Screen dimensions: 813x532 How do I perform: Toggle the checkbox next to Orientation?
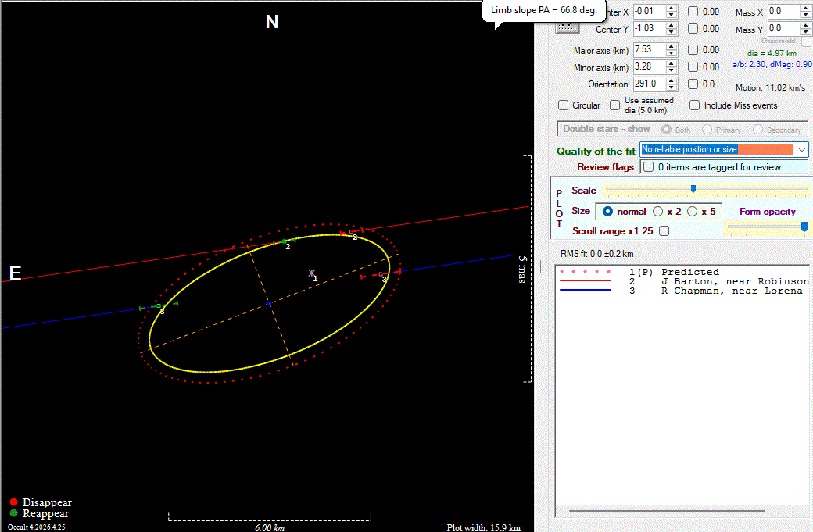click(x=693, y=84)
